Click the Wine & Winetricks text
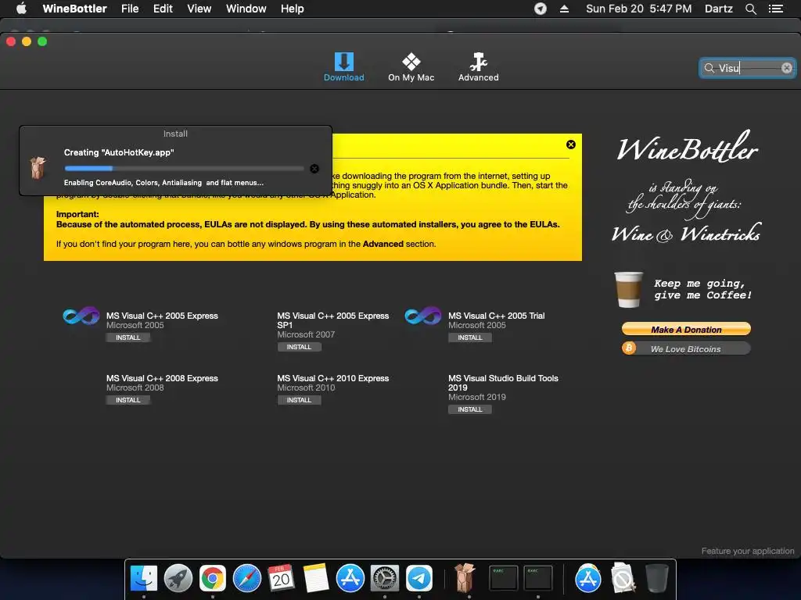801x600 pixels. coord(686,233)
